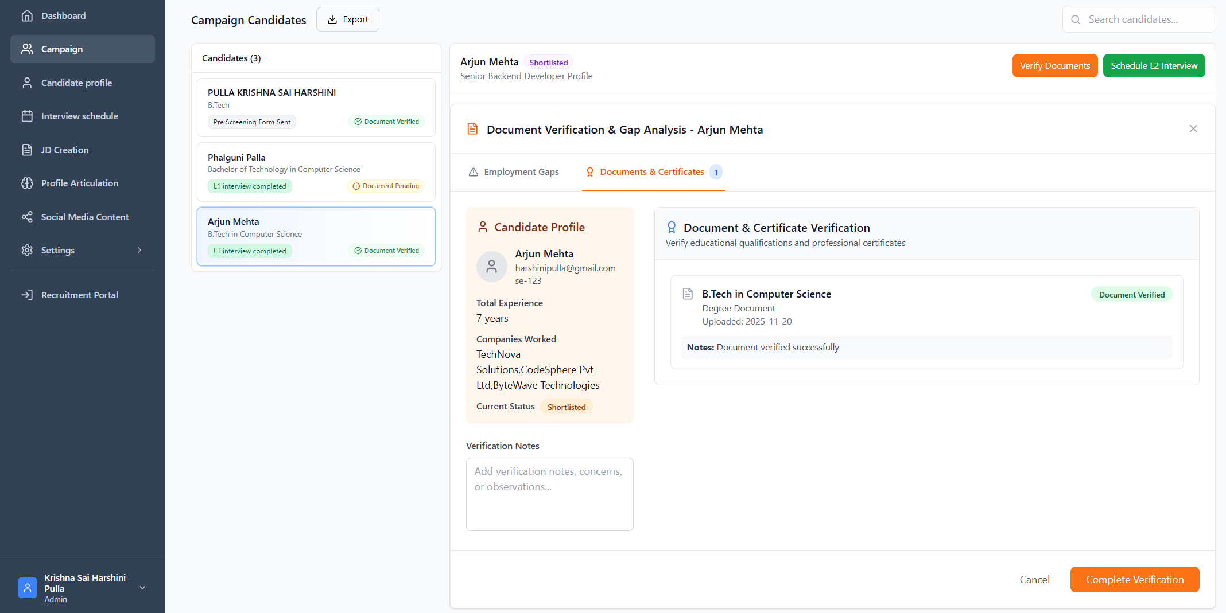Screen dimensions: 1226x613
Task: Select the Arjun Mehta candidate card
Action: 316,237
